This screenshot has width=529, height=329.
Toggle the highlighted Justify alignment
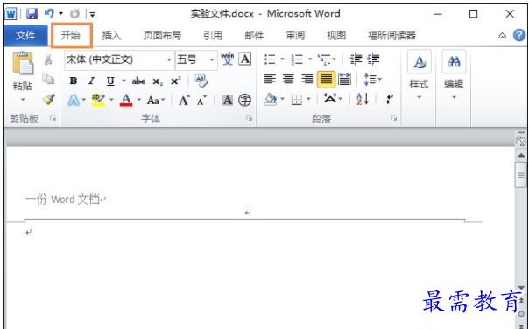click(x=326, y=80)
